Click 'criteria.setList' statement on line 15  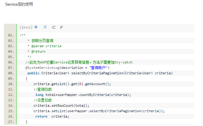click(x=99, y=111)
